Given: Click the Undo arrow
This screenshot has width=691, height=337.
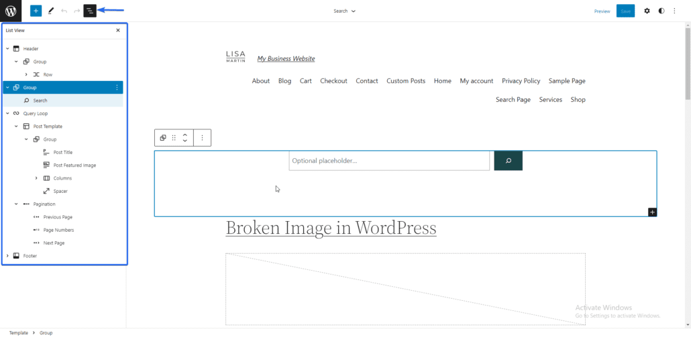Looking at the screenshot, I should point(64,11).
